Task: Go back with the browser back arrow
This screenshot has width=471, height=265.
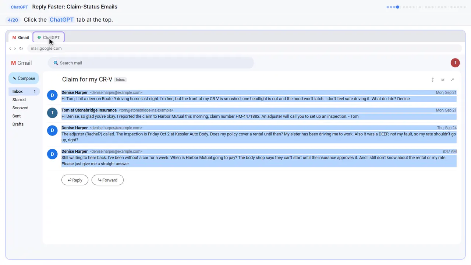Action: [10, 49]
